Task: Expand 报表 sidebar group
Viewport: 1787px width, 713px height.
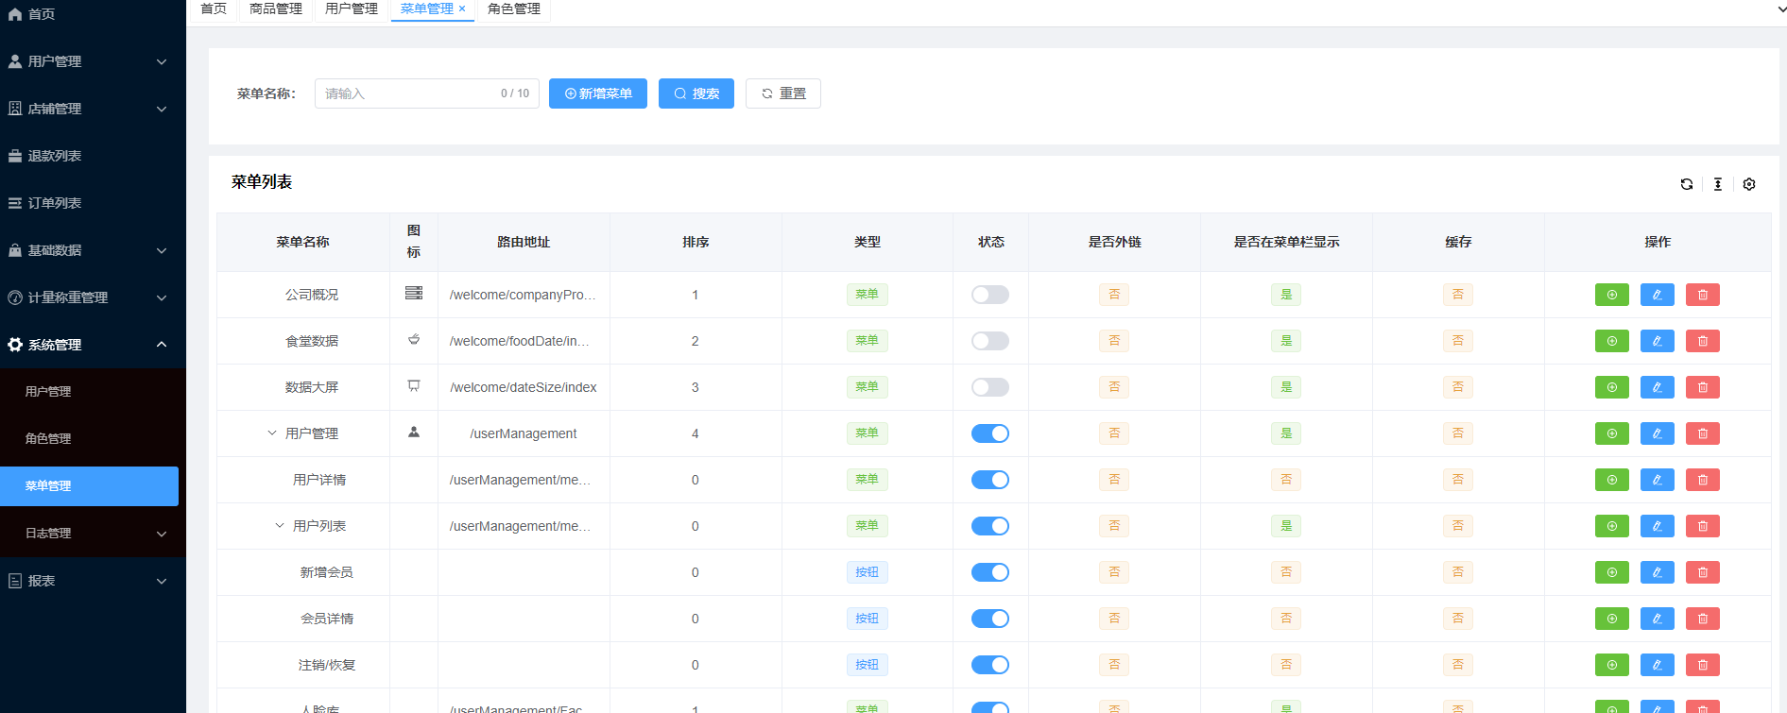Action: point(93,581)
